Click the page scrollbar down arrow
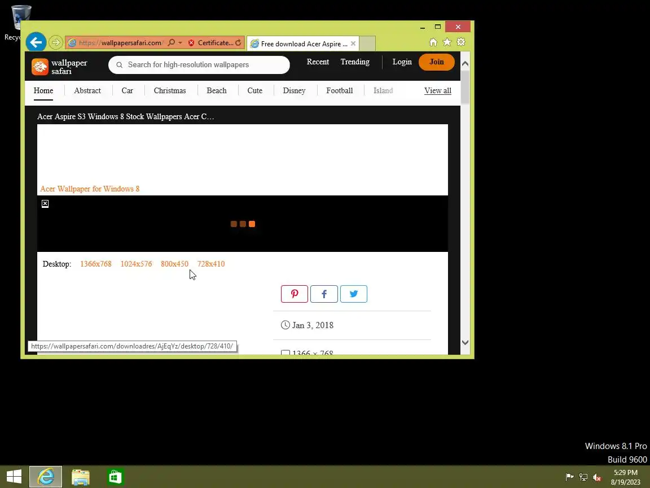The image size is (650, 488). click(465, 343)
